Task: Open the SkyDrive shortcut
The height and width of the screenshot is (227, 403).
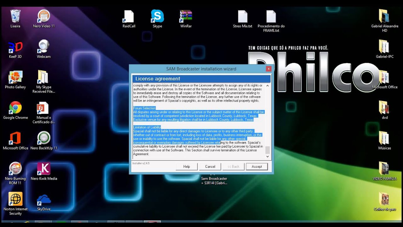Action: point(44,202)
